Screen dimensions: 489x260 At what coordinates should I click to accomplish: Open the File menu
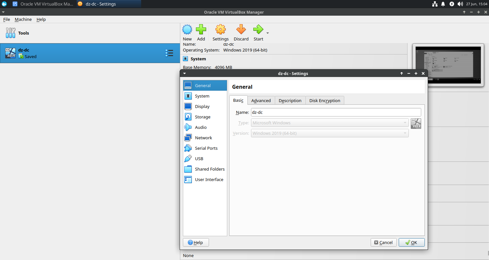pyautogui.click(x=7, y=19)
